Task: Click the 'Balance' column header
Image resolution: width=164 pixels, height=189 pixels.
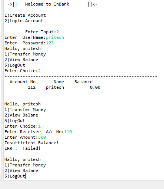Action: [83, 82]
